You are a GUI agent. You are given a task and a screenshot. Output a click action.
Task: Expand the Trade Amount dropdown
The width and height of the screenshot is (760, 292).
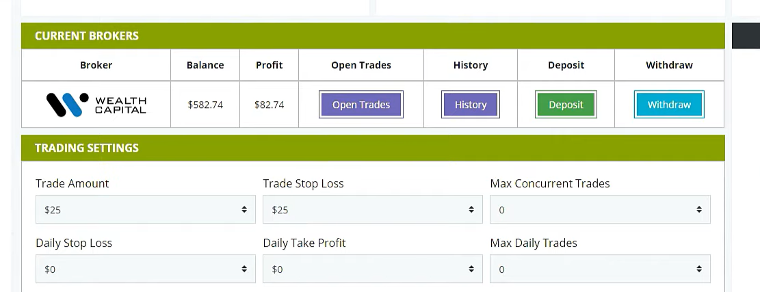click(x=146, y=210)
